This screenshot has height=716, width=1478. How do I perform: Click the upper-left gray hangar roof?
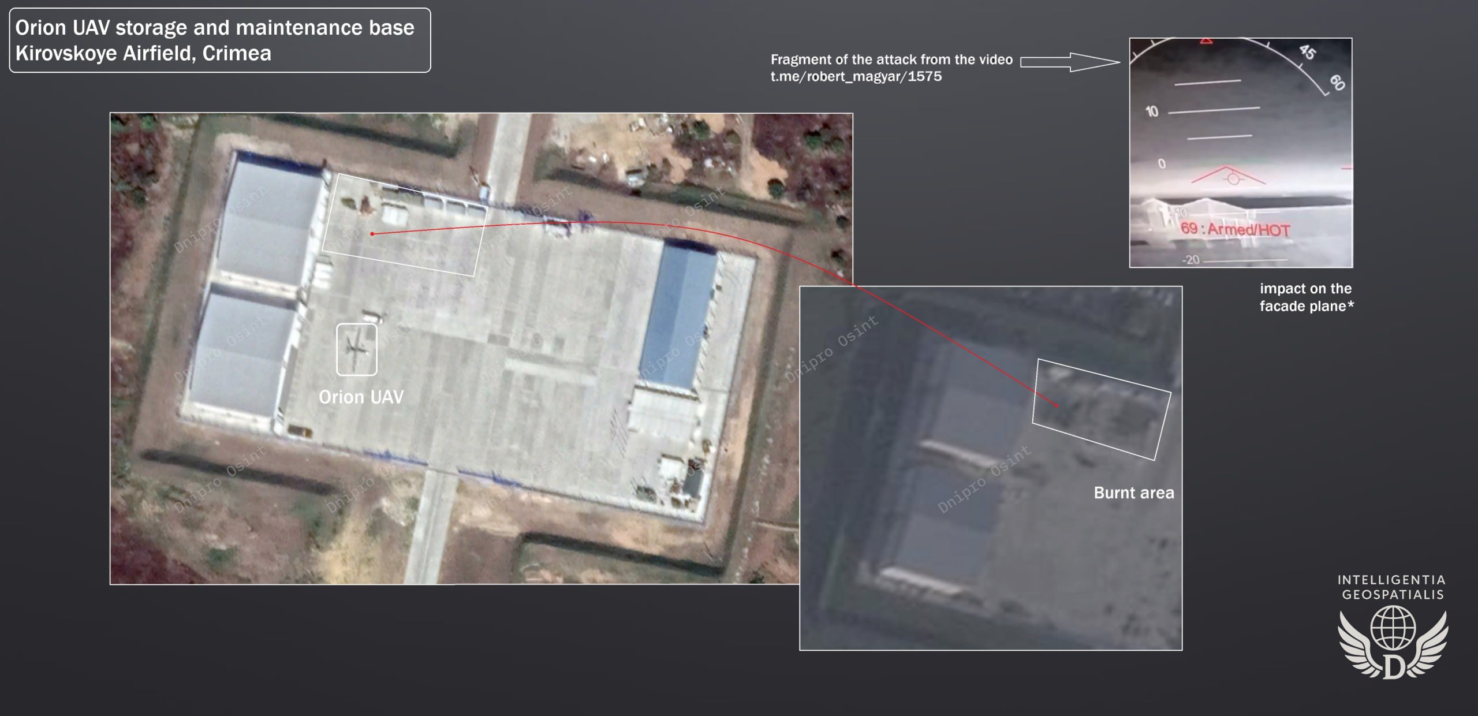268,219
